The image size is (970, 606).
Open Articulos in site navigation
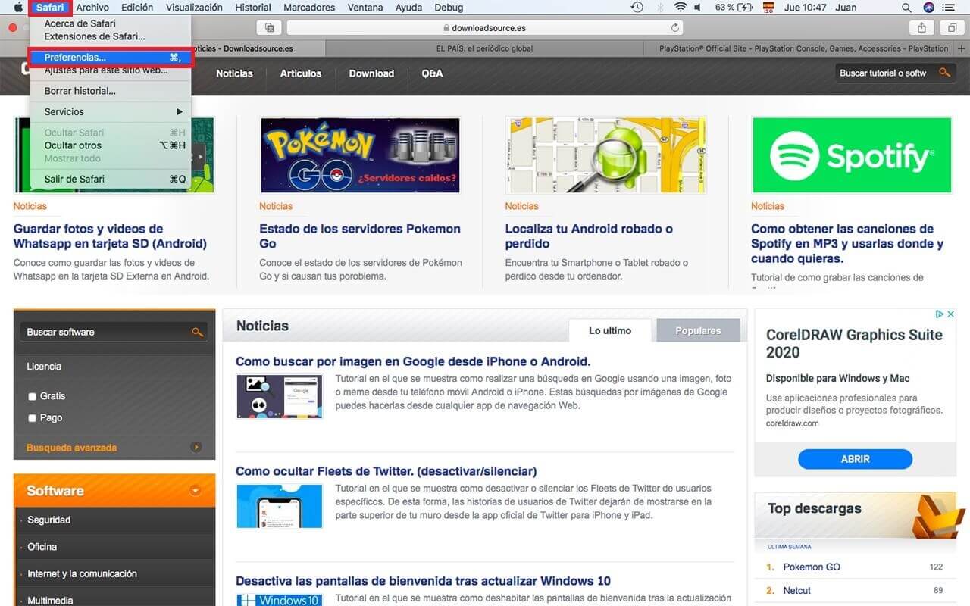point(301,73)
